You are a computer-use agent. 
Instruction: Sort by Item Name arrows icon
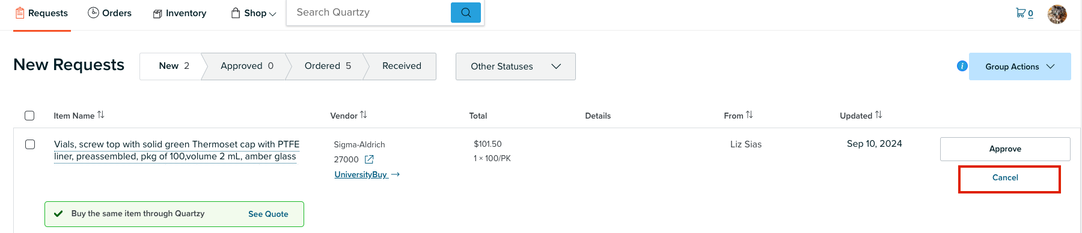tap(101, 115)
